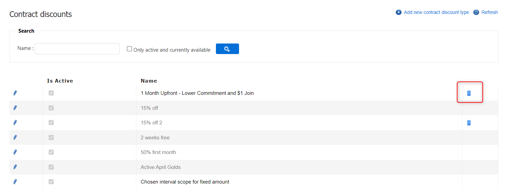Screen dimensions: 507x189
Task: Delete 1 Month Upfront discount with trash icon
Action: 469,93
